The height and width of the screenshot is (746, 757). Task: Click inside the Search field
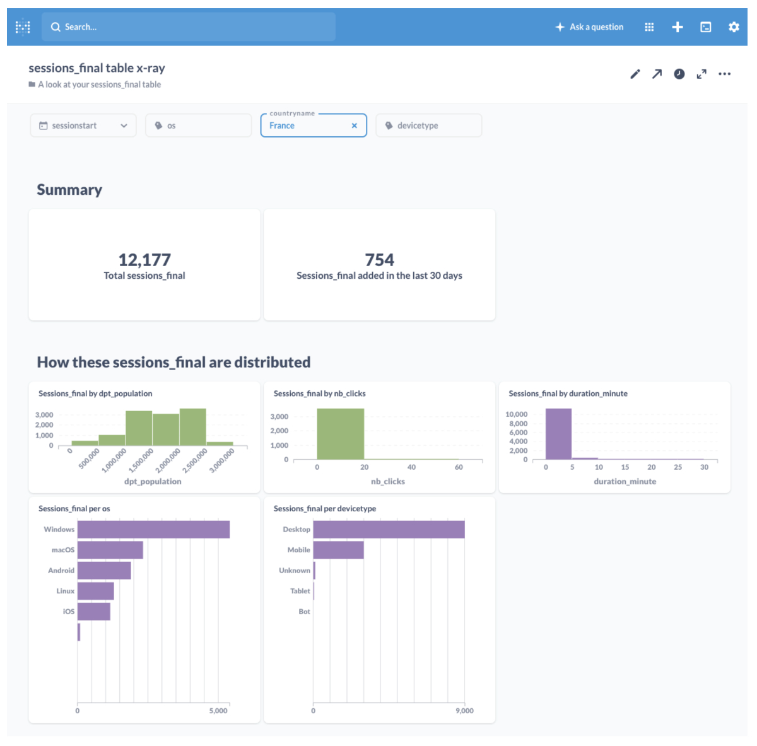point(189,27)
